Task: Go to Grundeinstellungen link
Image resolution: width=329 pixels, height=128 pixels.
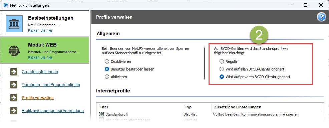Action: click(x=40, y=72)
